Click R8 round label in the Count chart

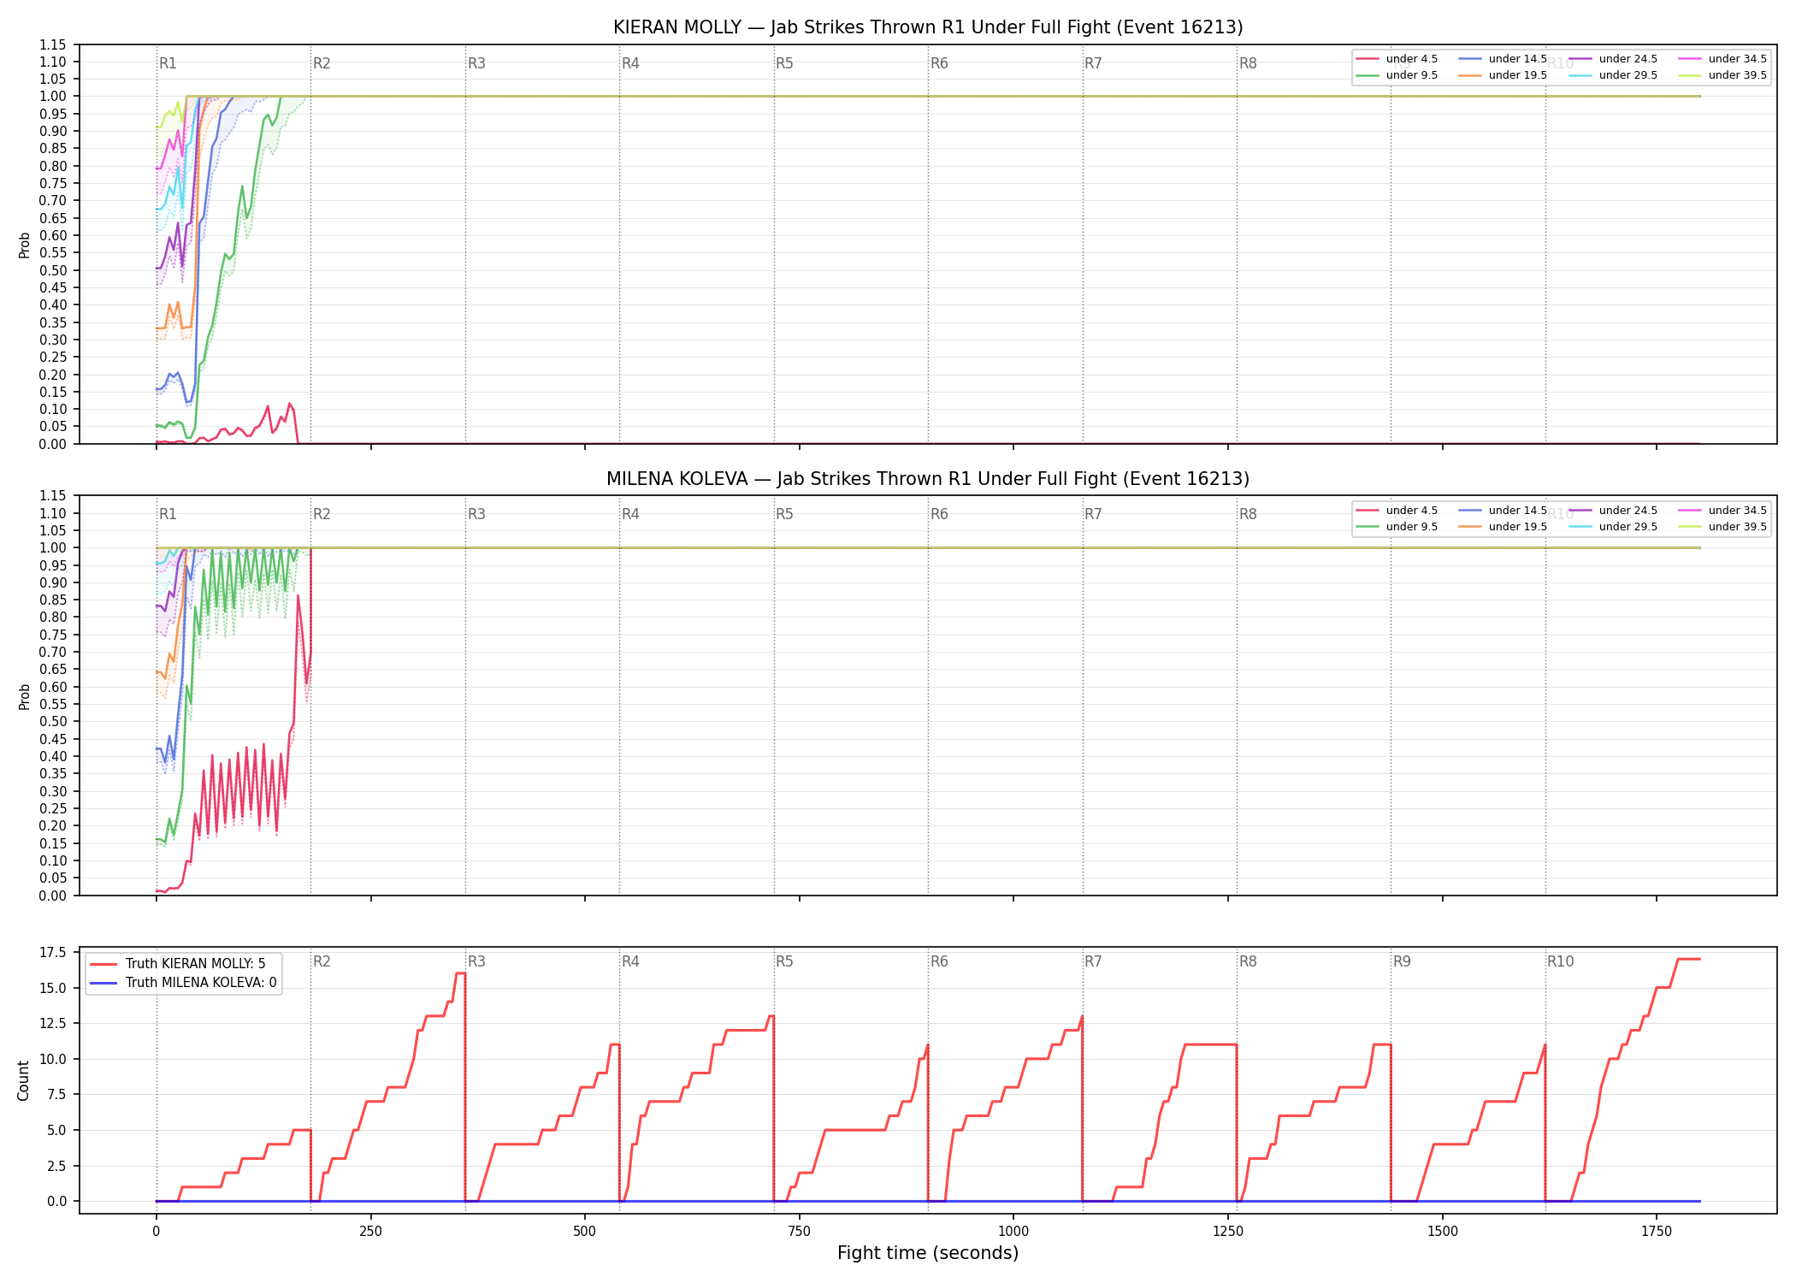tap(1248, 961)
